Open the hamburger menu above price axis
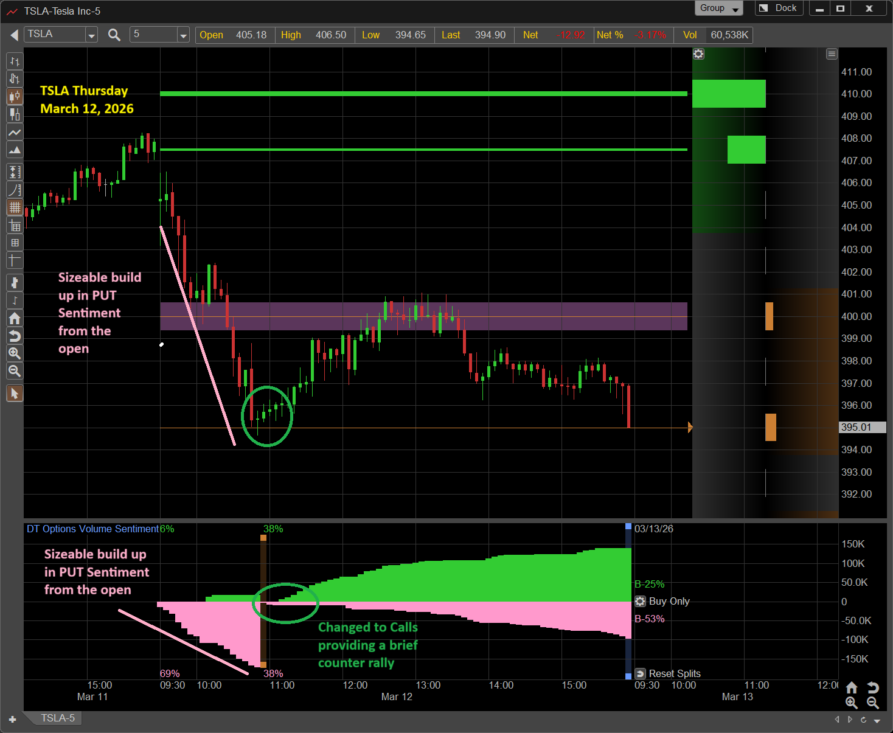Screen dimensions: 893x733 [832, 54]
